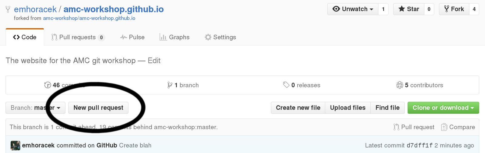Viewport: 485px width, 153px height.
Task: Click the pulse waveform icon
Action: 124,37
